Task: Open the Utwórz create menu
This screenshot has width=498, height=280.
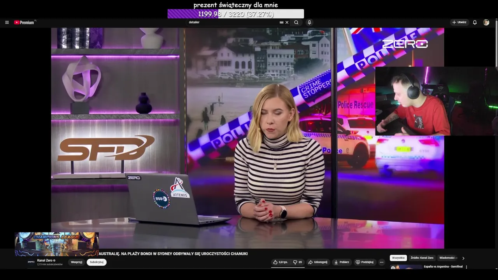Action: point(459,23)
